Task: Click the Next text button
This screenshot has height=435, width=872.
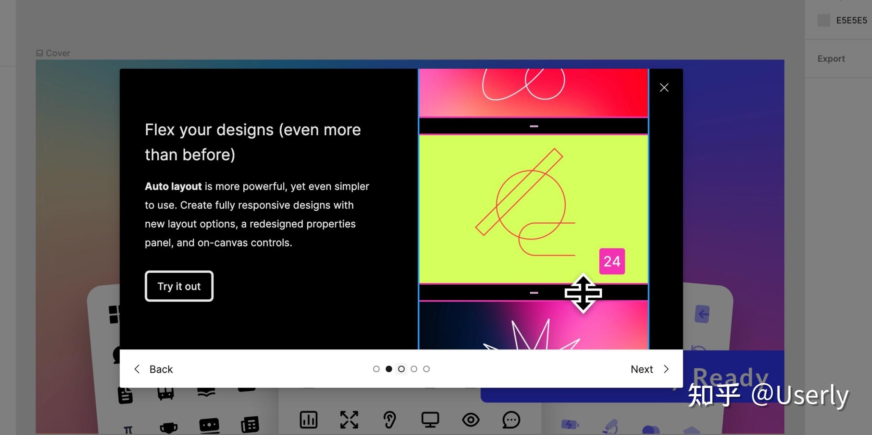Action: pos(641,369)
